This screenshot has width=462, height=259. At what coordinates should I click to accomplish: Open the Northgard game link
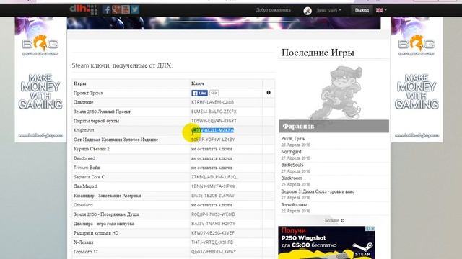(x=291, y=152)
